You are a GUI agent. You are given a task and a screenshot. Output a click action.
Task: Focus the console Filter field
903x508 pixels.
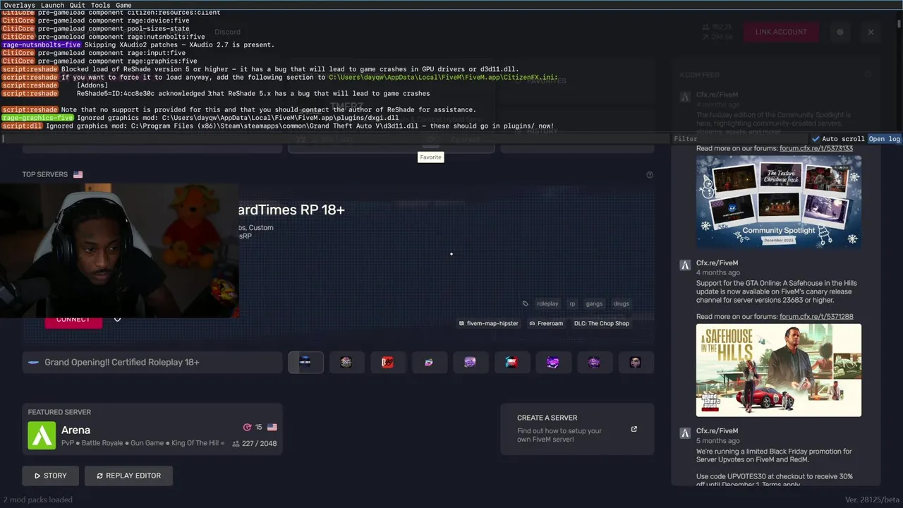pyautogui.click(x=739, y=139)
